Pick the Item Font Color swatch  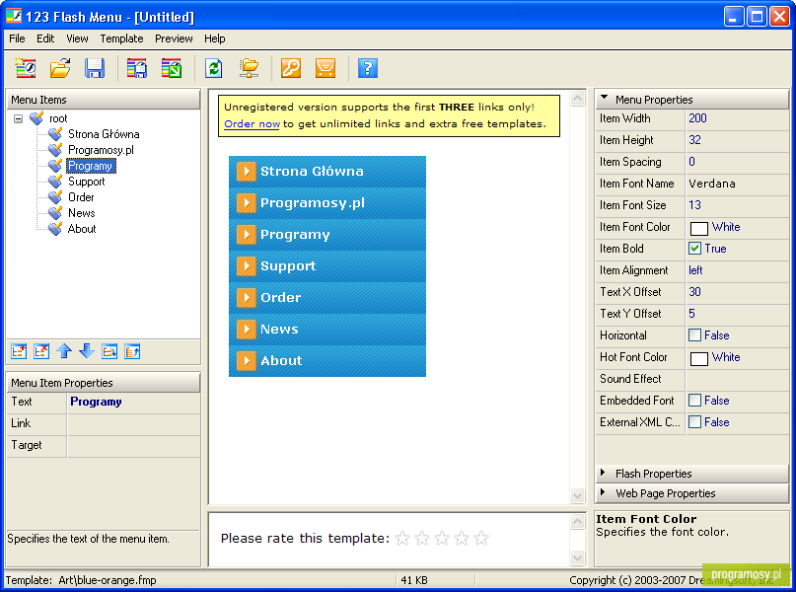point(699,229)
